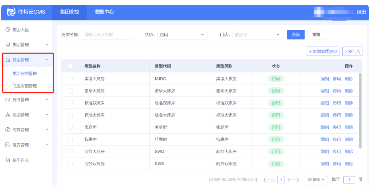Image resolution: width=373 pixels, height=189 pixels.
Task: Click the table vertical scrollbar
Action: 360,110
